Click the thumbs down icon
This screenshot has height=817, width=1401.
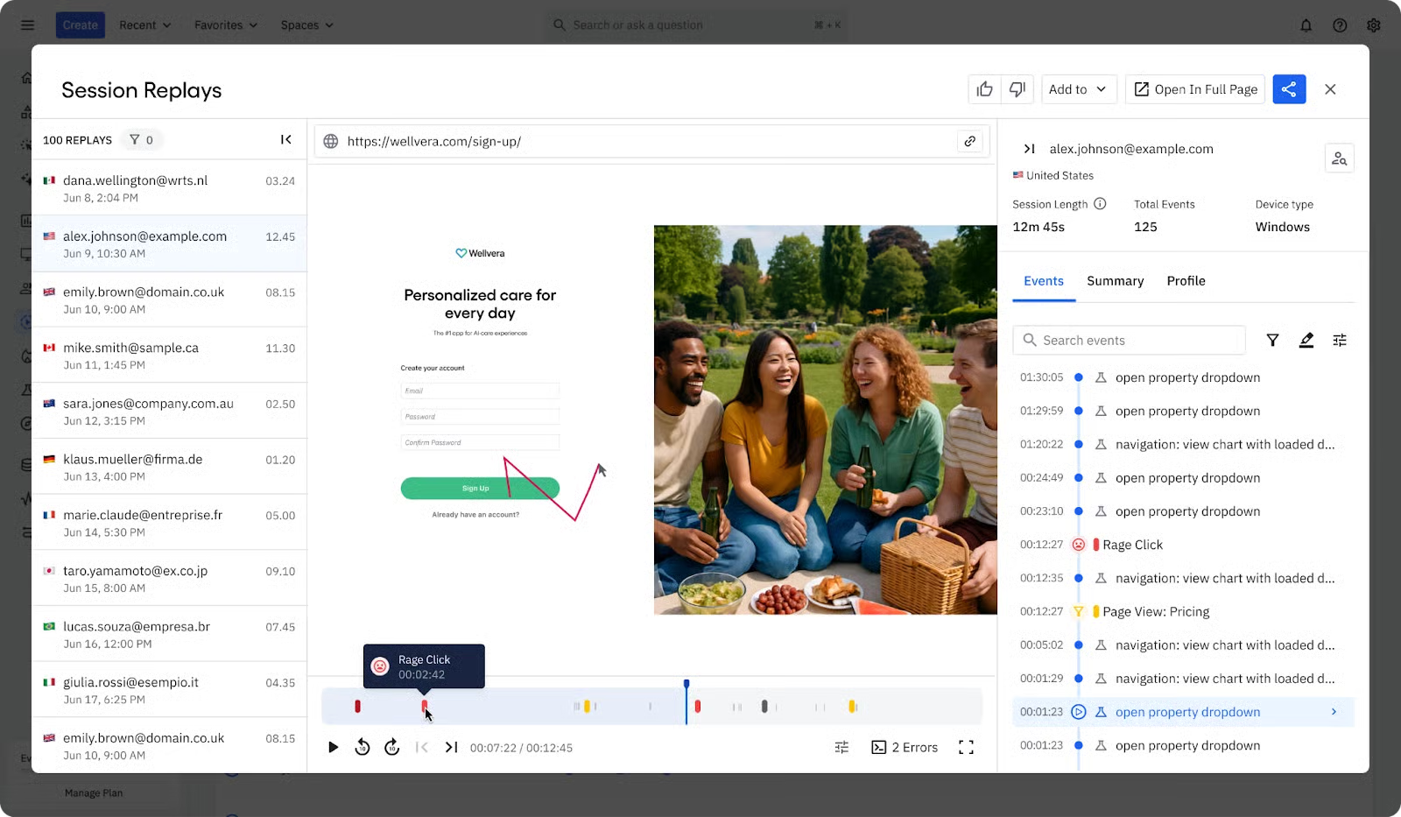1017,89
